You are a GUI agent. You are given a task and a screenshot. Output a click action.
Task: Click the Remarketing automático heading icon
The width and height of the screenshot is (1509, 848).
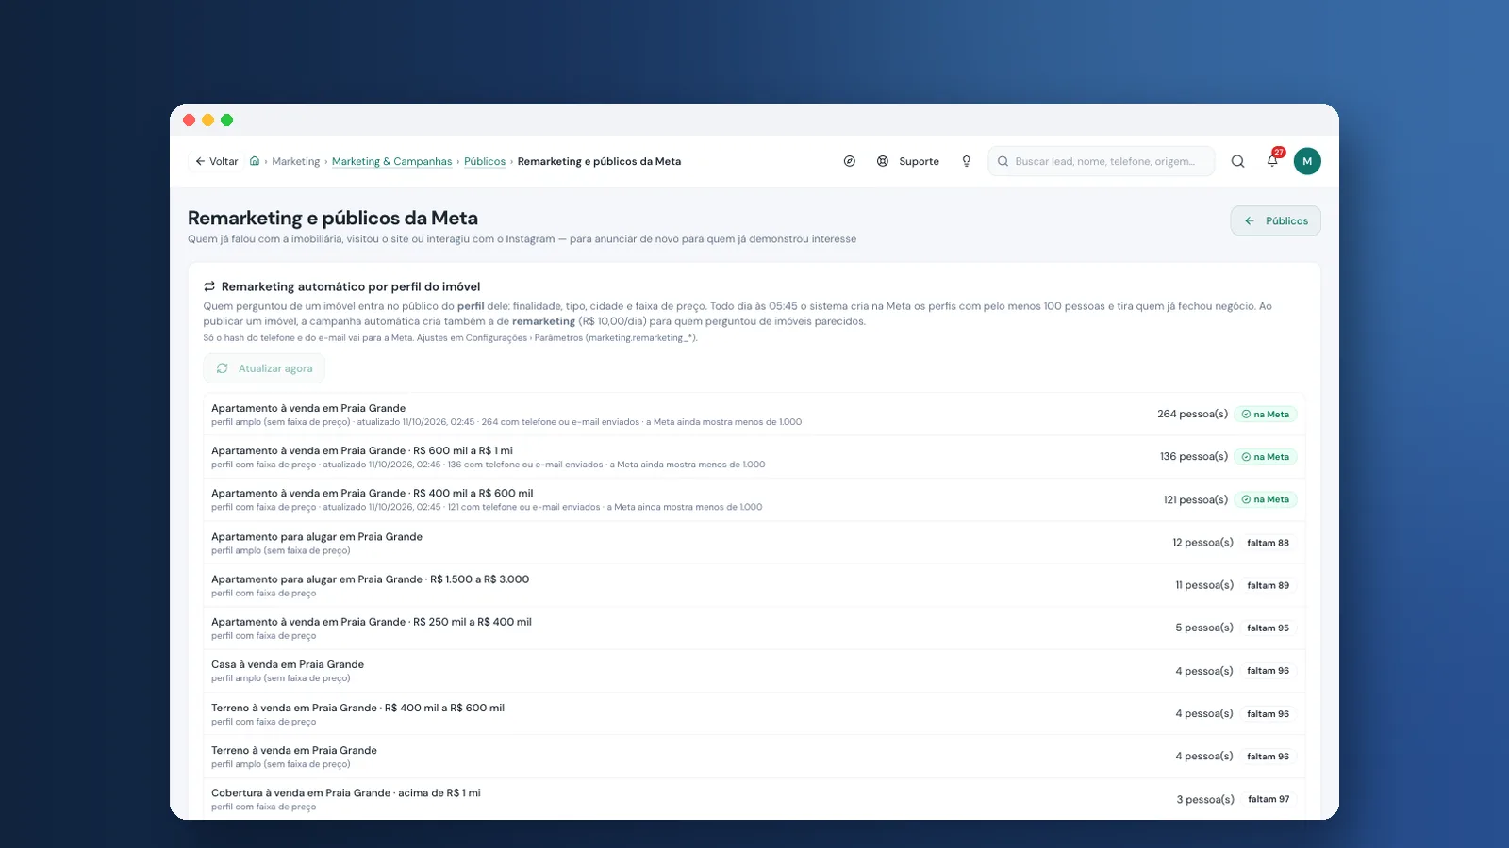tap(209, 286)
